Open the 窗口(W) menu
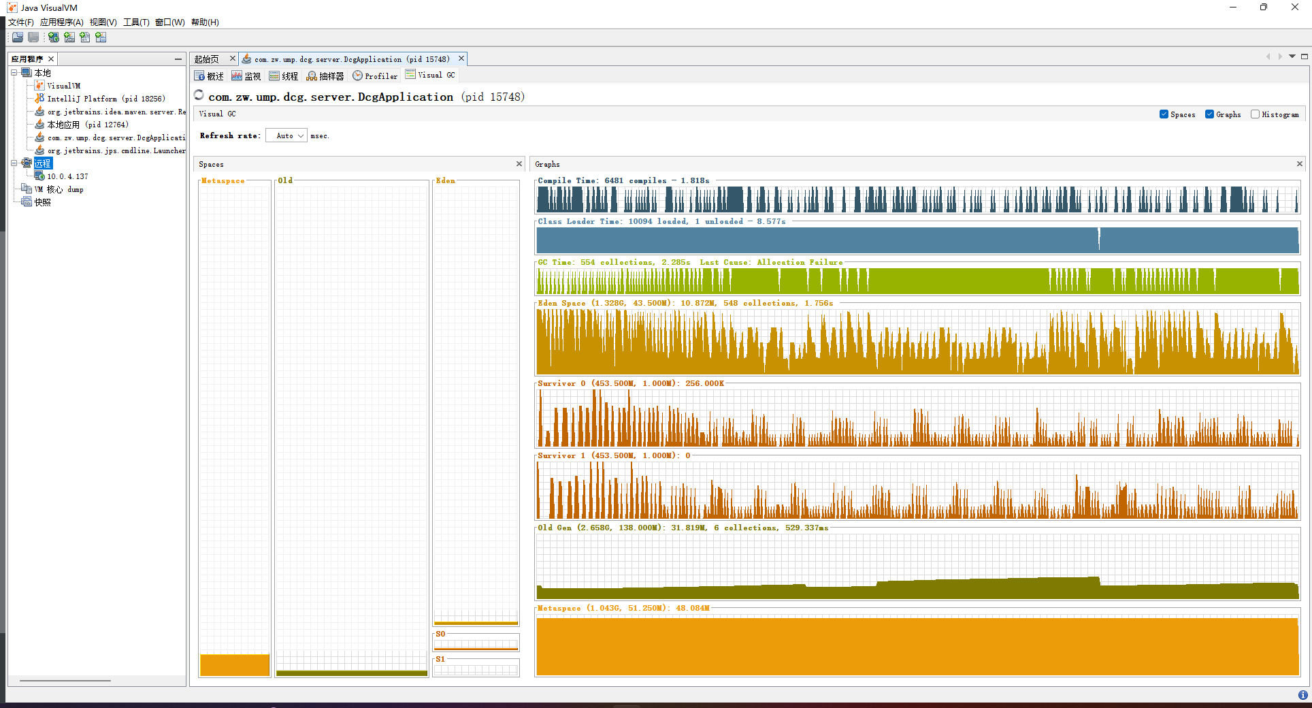This screenshot has width=1312, height=708. (x=169, y=22)
